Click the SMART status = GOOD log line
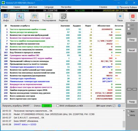 [25, 124]
